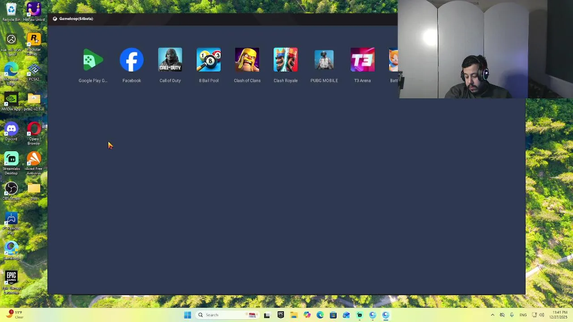Click the taskbar Search box
This screenshot has height=322, width=573.
pyautogui.click(x=227, y=315)
